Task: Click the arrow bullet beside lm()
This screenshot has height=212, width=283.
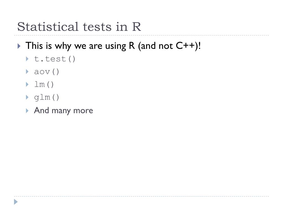Action: 27,84
